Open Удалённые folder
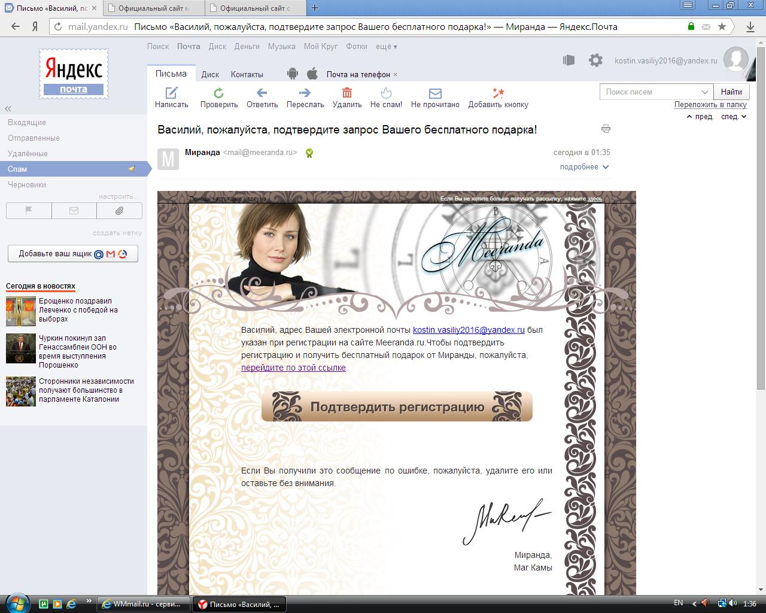 pyautogui.click(x=28, y=153)
